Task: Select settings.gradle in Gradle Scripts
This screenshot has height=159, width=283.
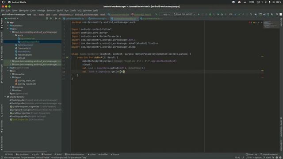Action: tap(20, 116)
